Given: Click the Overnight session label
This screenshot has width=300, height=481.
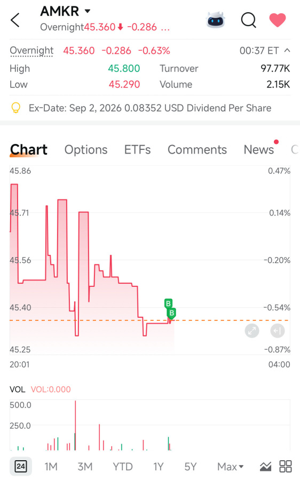Looking at the screenshot, I should tap(31, 51).
